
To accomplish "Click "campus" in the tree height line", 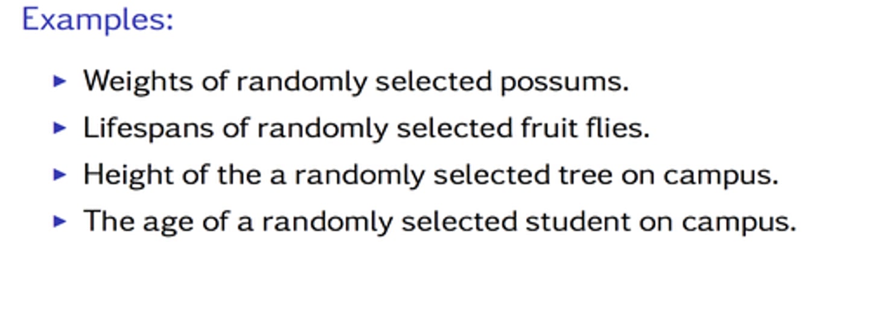I will (x=721, y=176).
